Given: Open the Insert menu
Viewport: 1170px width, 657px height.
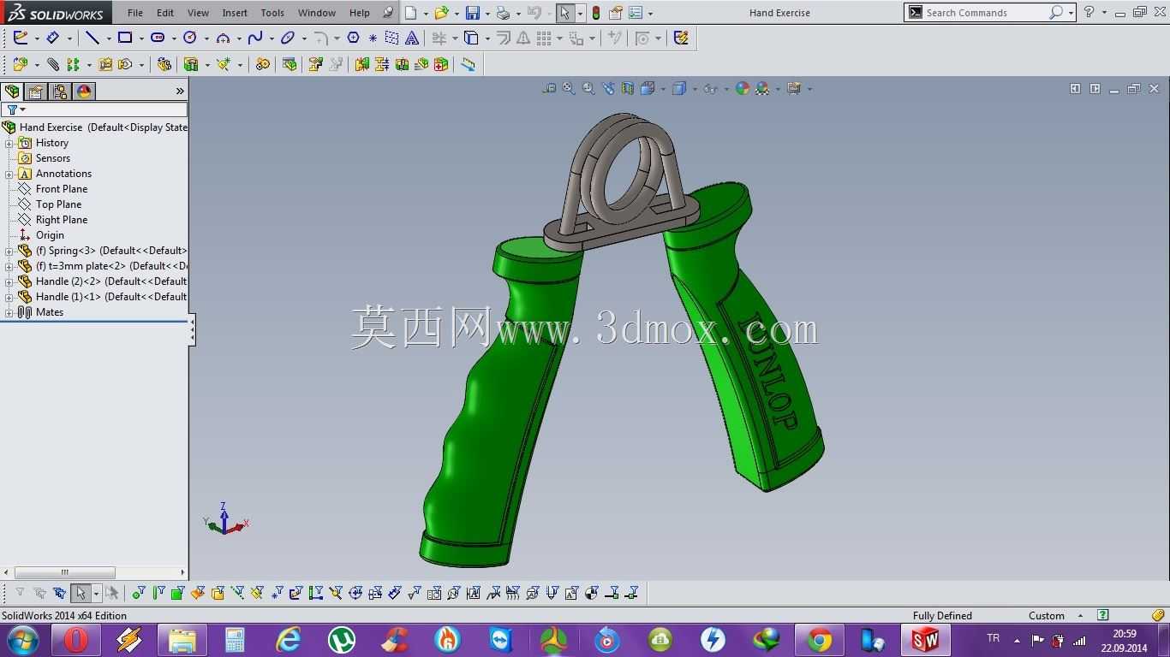Looking at the screenshot, I should [x=235, y=13].
